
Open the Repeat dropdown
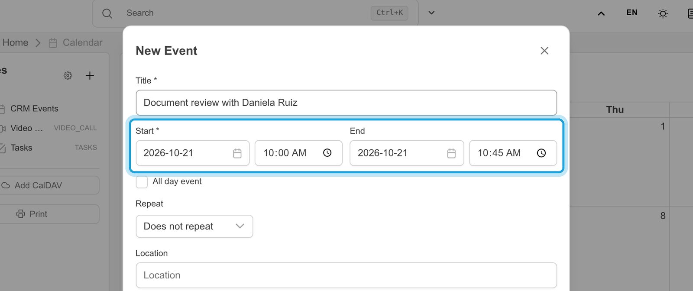pyautogui.click(x=194, y=226)
